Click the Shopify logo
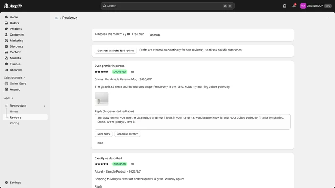 [13, 6]
